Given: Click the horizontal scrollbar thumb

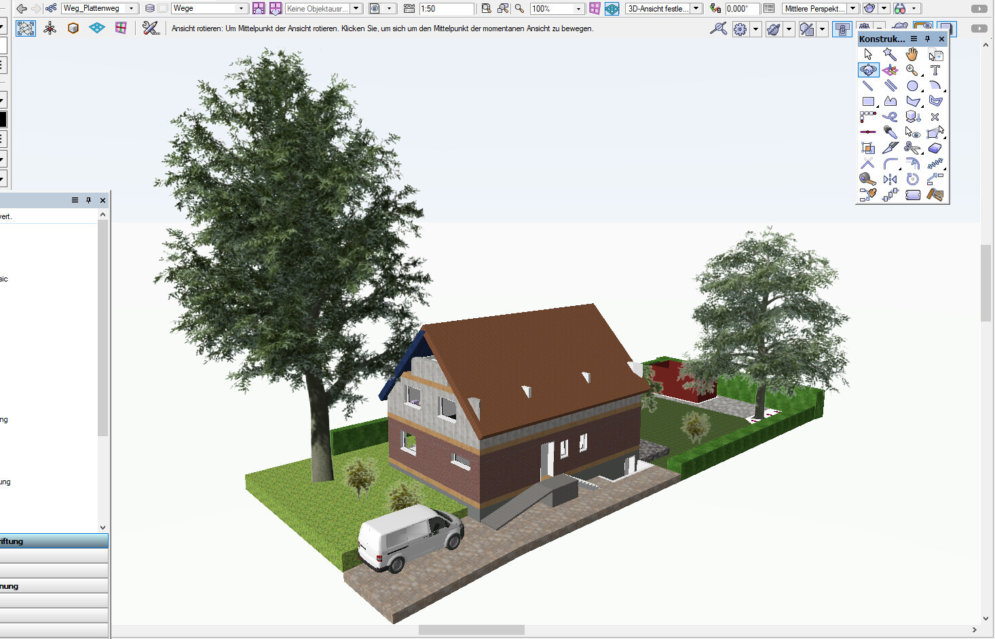Looking at the screenshot, I should pyautogui.click(x=471, y=630).
